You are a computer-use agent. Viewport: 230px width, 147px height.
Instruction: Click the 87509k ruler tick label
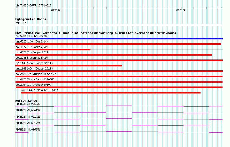pyautogui.click(x=56, y=11)
